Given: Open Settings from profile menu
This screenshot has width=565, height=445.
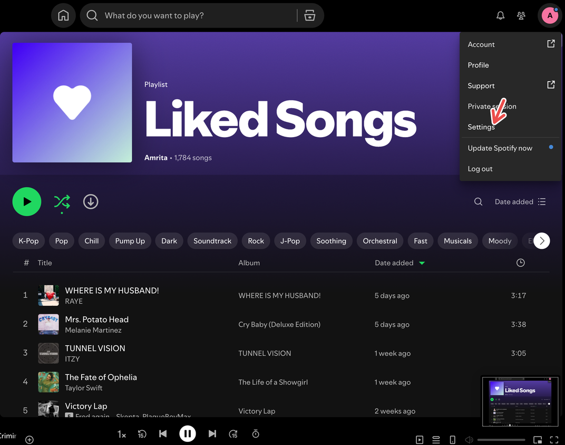Looking at the screenshot, I should (510, 127).
